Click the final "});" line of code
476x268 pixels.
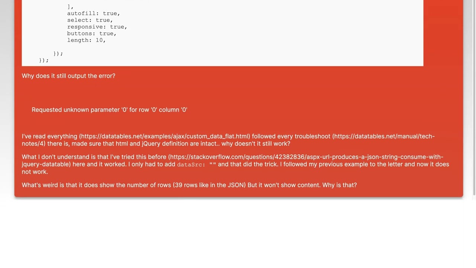point(44,60)
